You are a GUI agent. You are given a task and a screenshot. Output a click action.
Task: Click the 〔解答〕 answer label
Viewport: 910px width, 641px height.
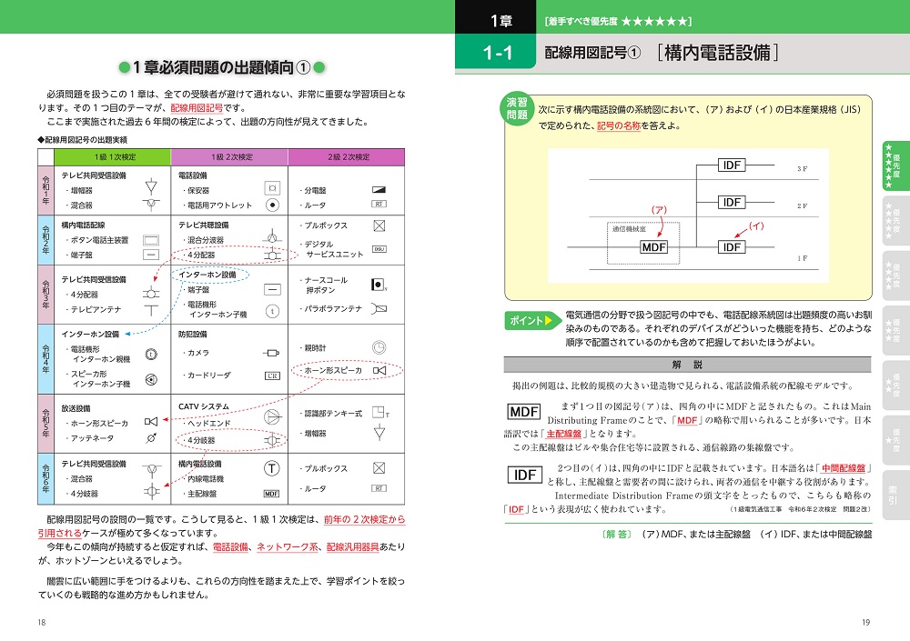(x=617, y=535)
